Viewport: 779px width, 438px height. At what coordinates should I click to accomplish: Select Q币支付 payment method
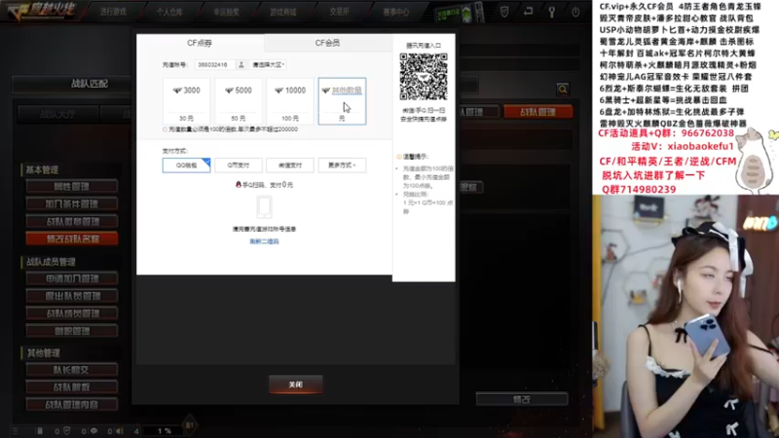click(238, 164)
